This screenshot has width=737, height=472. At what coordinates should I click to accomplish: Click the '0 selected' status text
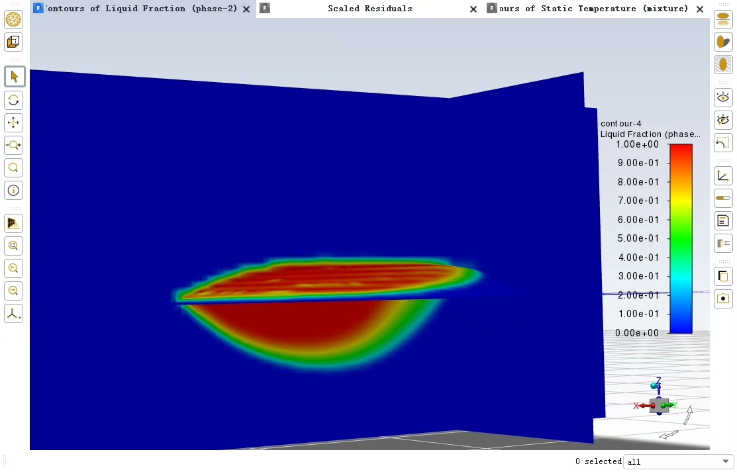tap(599, 461)
